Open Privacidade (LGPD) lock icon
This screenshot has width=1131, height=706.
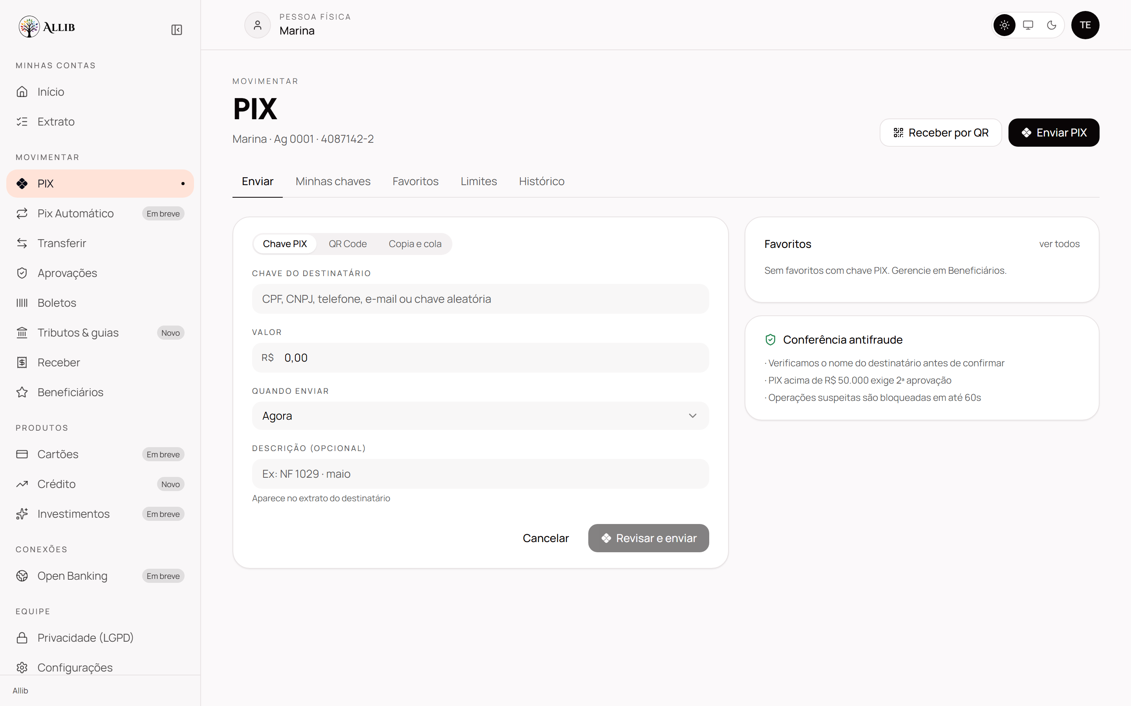tap(22, 638)
